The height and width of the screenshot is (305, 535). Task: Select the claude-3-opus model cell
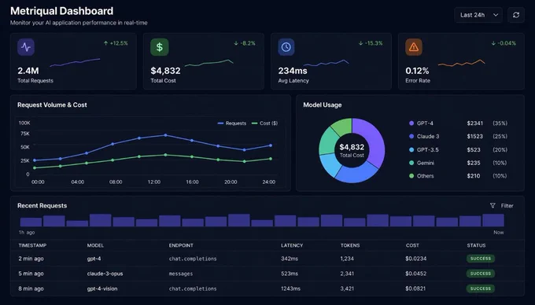(105, 274)
